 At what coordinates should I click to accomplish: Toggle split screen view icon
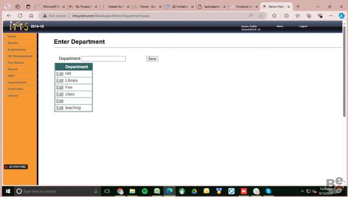coord(286,16)
